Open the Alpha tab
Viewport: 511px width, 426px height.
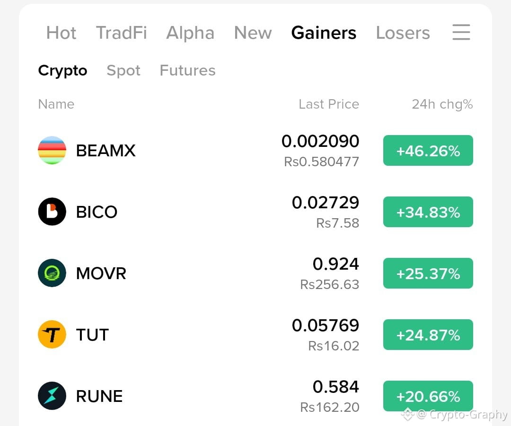tap(190, 33)
